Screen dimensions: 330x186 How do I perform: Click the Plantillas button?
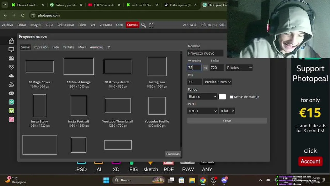pyautogui.click(x=173, y=154)
